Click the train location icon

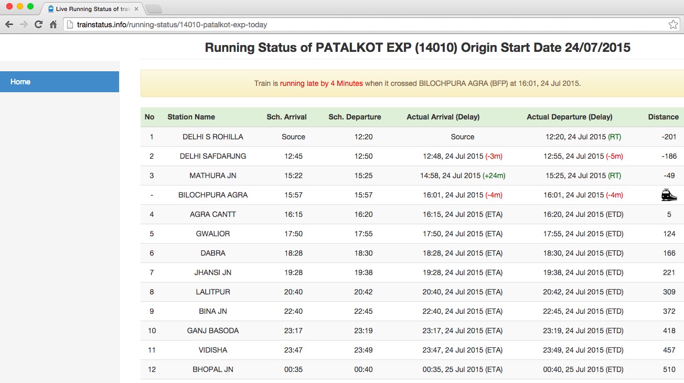pos(669,195)
